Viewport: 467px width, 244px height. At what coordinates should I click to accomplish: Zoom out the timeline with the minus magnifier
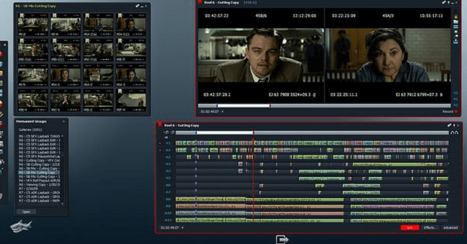coord(166,132)
